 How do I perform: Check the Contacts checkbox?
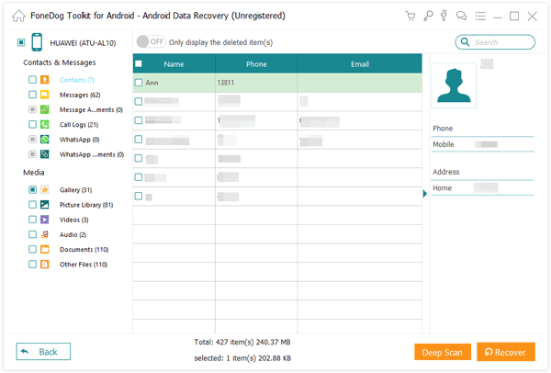pyautogui.click(x=32, y=80)
